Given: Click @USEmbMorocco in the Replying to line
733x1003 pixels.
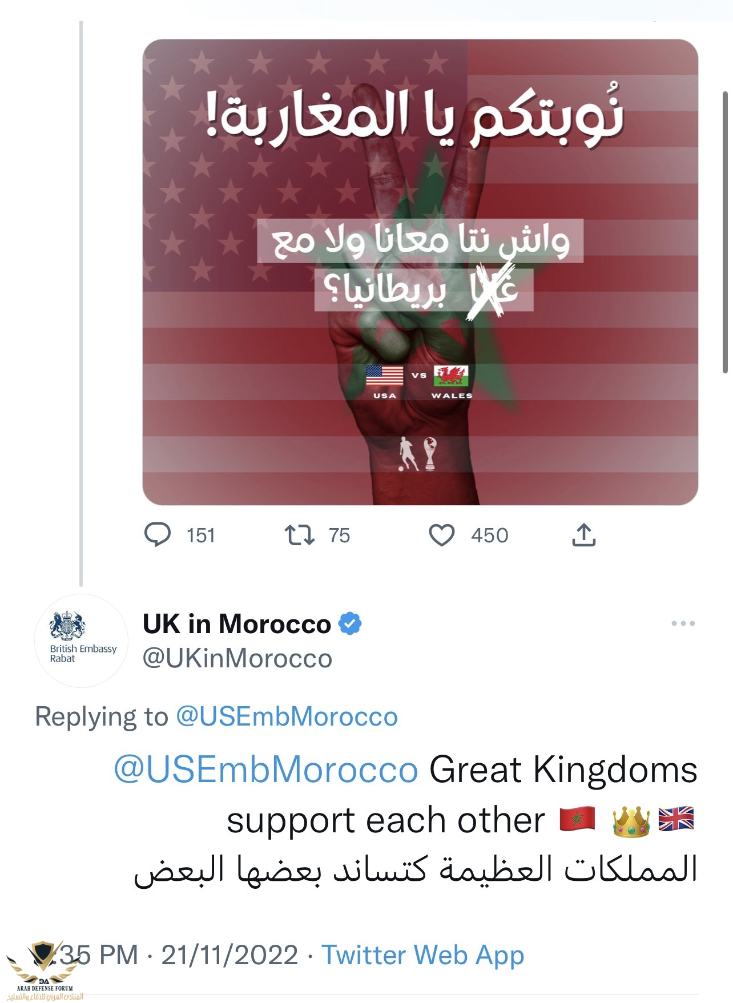Looking at the screenshot, I should (x=287, y=716).
